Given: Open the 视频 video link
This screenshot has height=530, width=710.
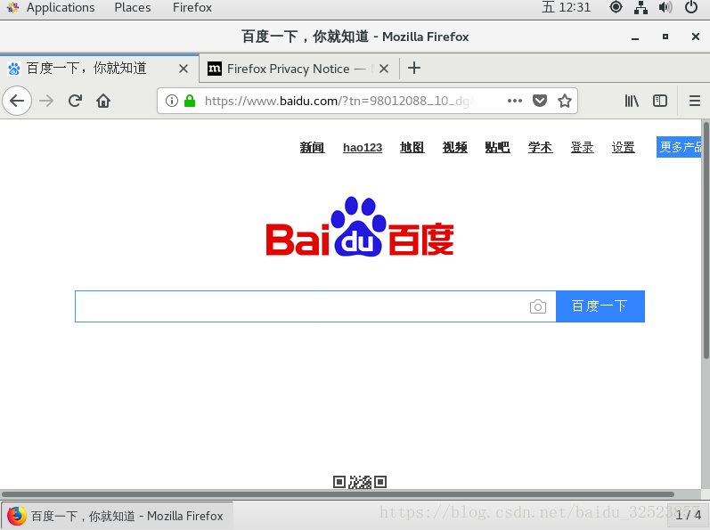Looking at the screenshot, I should [x=454, y=147].
